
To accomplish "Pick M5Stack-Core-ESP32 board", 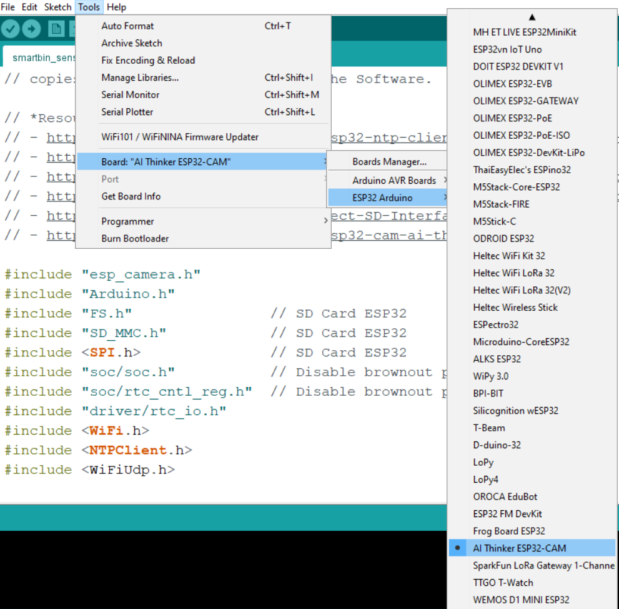I will 532,187.
